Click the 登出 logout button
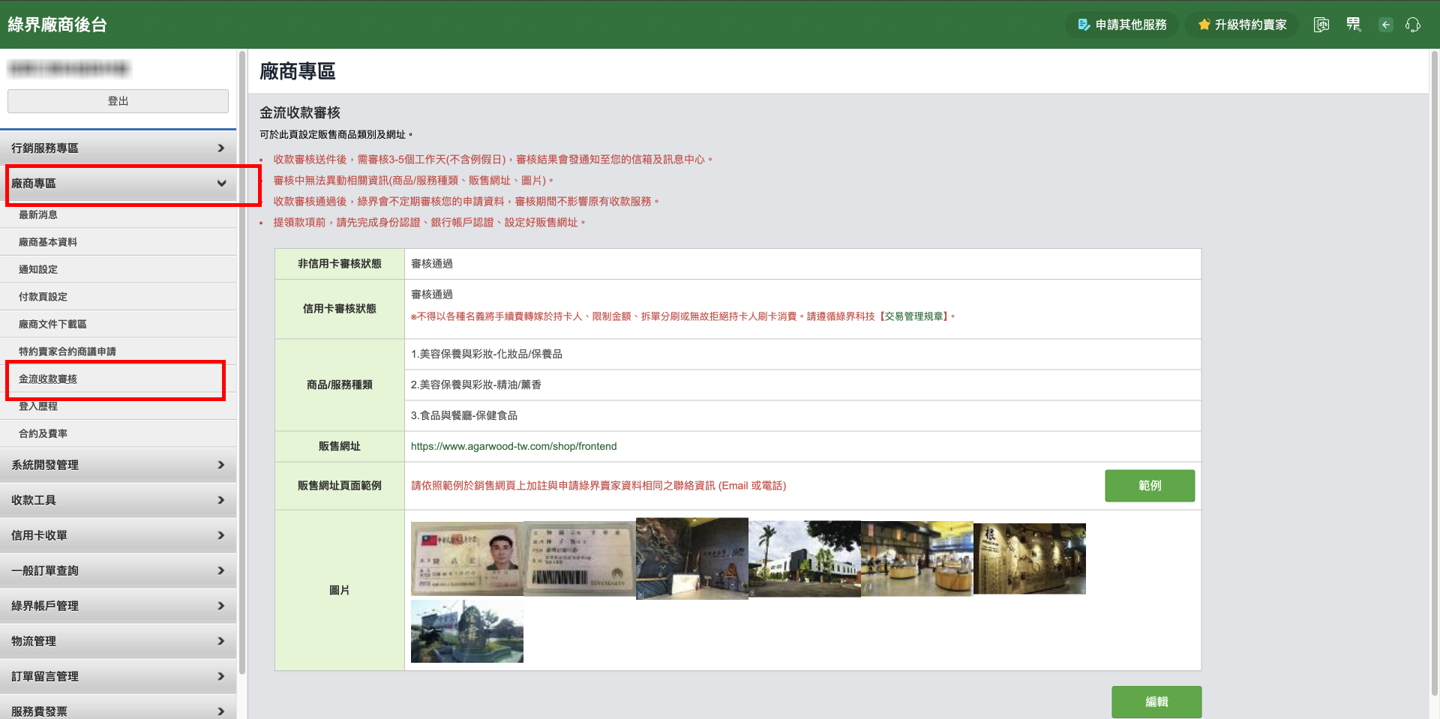Image resolution: width=1440 pixels, height=719 pixels. [118, 101]
